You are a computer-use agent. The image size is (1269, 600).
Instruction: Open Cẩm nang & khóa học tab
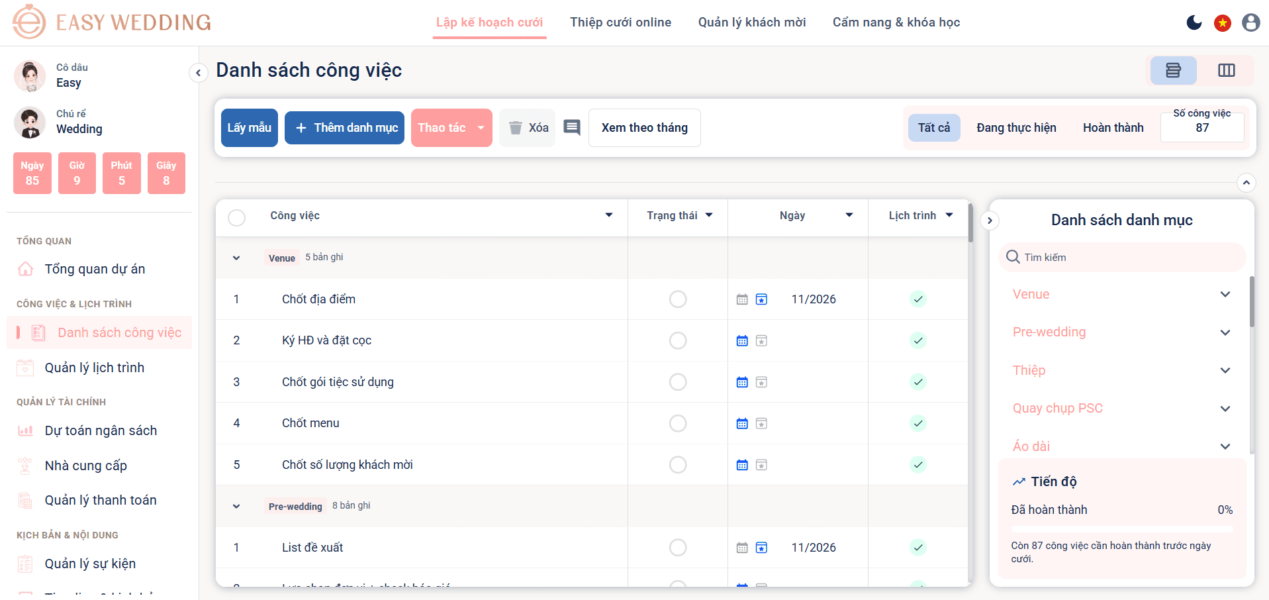pos(896,23)
